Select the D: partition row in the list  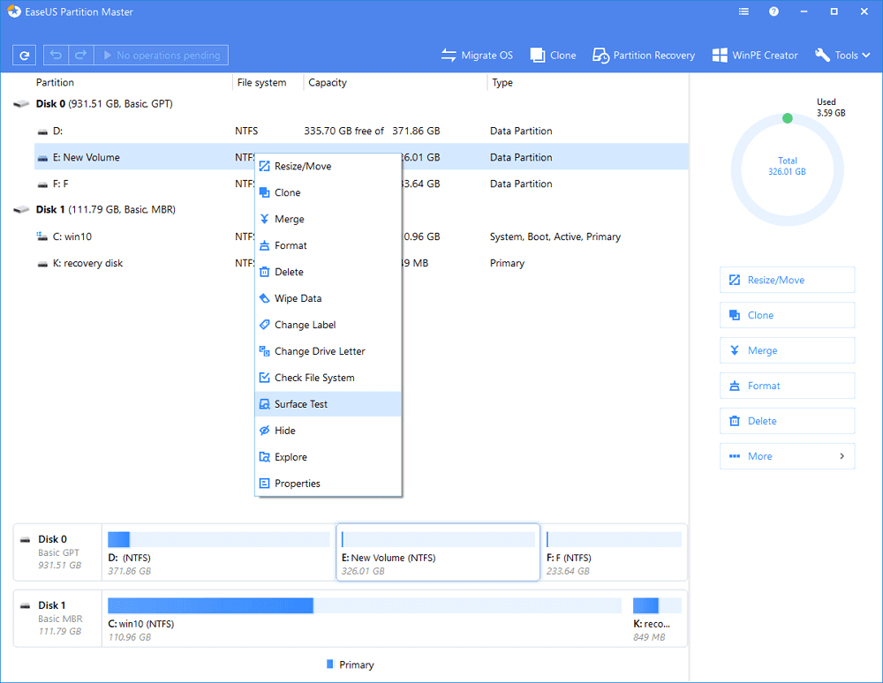[361, 131]
